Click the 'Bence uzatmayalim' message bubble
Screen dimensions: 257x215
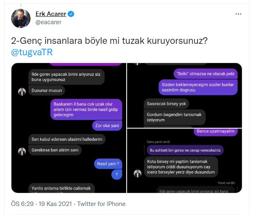coord(216,132)
